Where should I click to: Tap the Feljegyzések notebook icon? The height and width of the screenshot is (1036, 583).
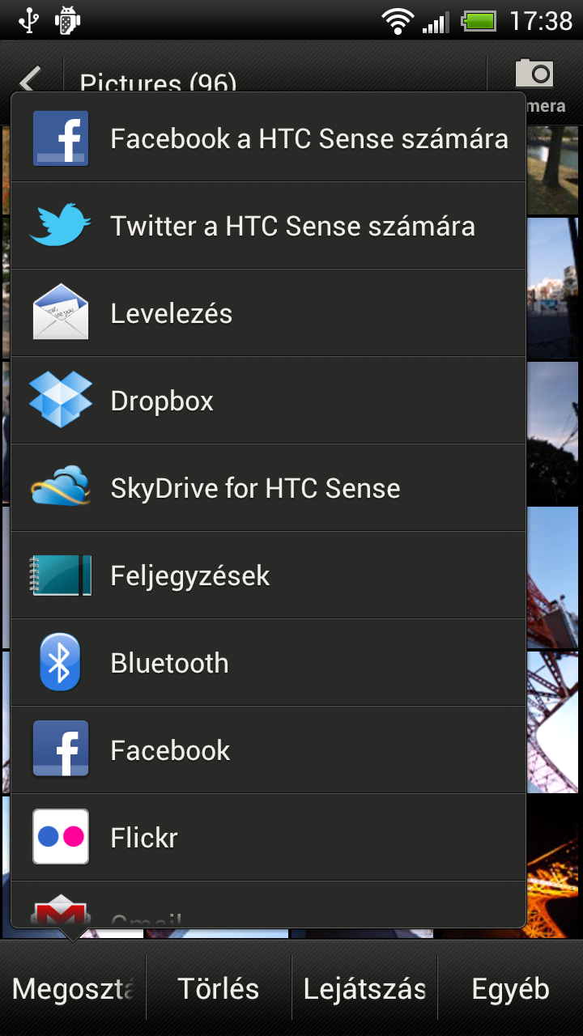pyautogui.click(x=61, y=575)
